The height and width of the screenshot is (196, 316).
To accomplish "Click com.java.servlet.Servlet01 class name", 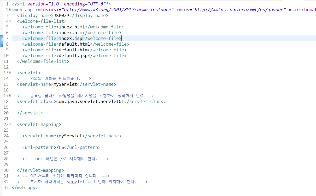I will tap(90, 101).
